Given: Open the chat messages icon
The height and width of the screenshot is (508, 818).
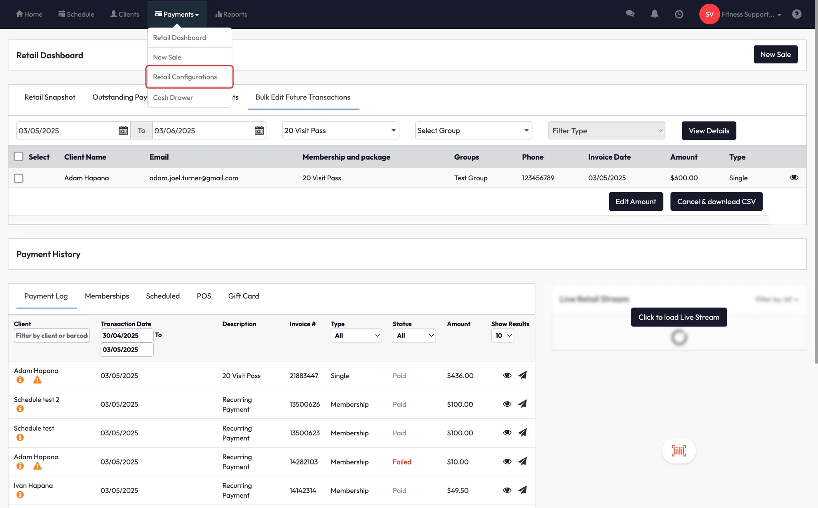Looking at the screenshot, I should pos(630,14).
